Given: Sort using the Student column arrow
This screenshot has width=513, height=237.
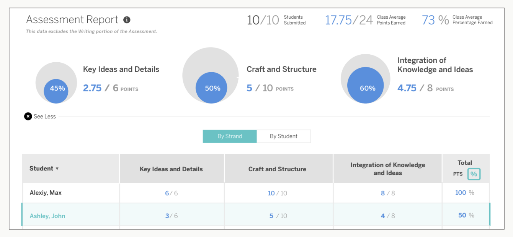Looking at the screenshot, I should (x=57, y=169).
